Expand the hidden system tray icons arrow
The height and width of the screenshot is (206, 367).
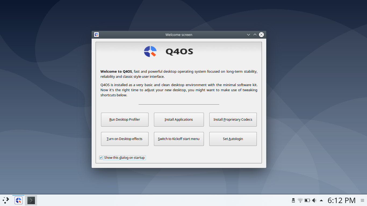(321, 200)
